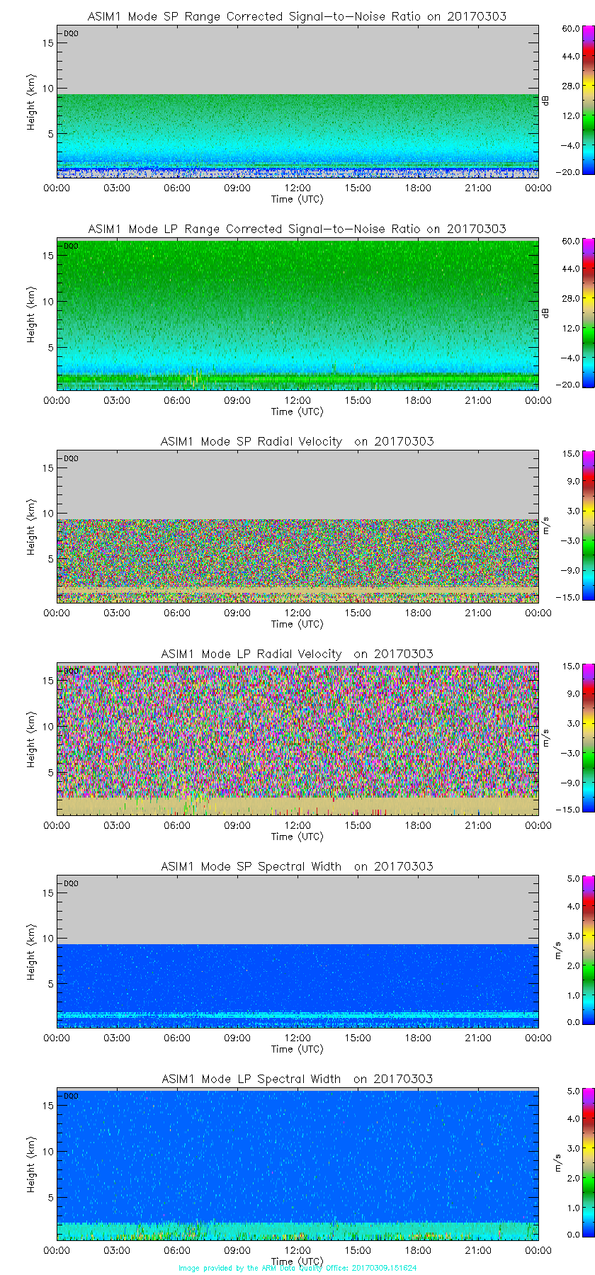
Task: Click the 06:00 tick label under LP Spectral Width plot
Action: (x=177, y=1250)
